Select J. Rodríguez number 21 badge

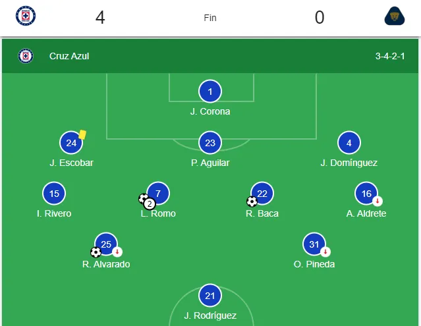click(210, 296)
